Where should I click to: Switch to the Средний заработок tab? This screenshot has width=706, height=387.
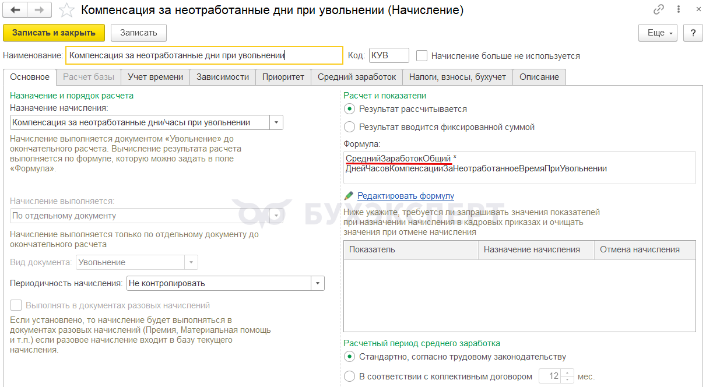(x=357, y=77)
